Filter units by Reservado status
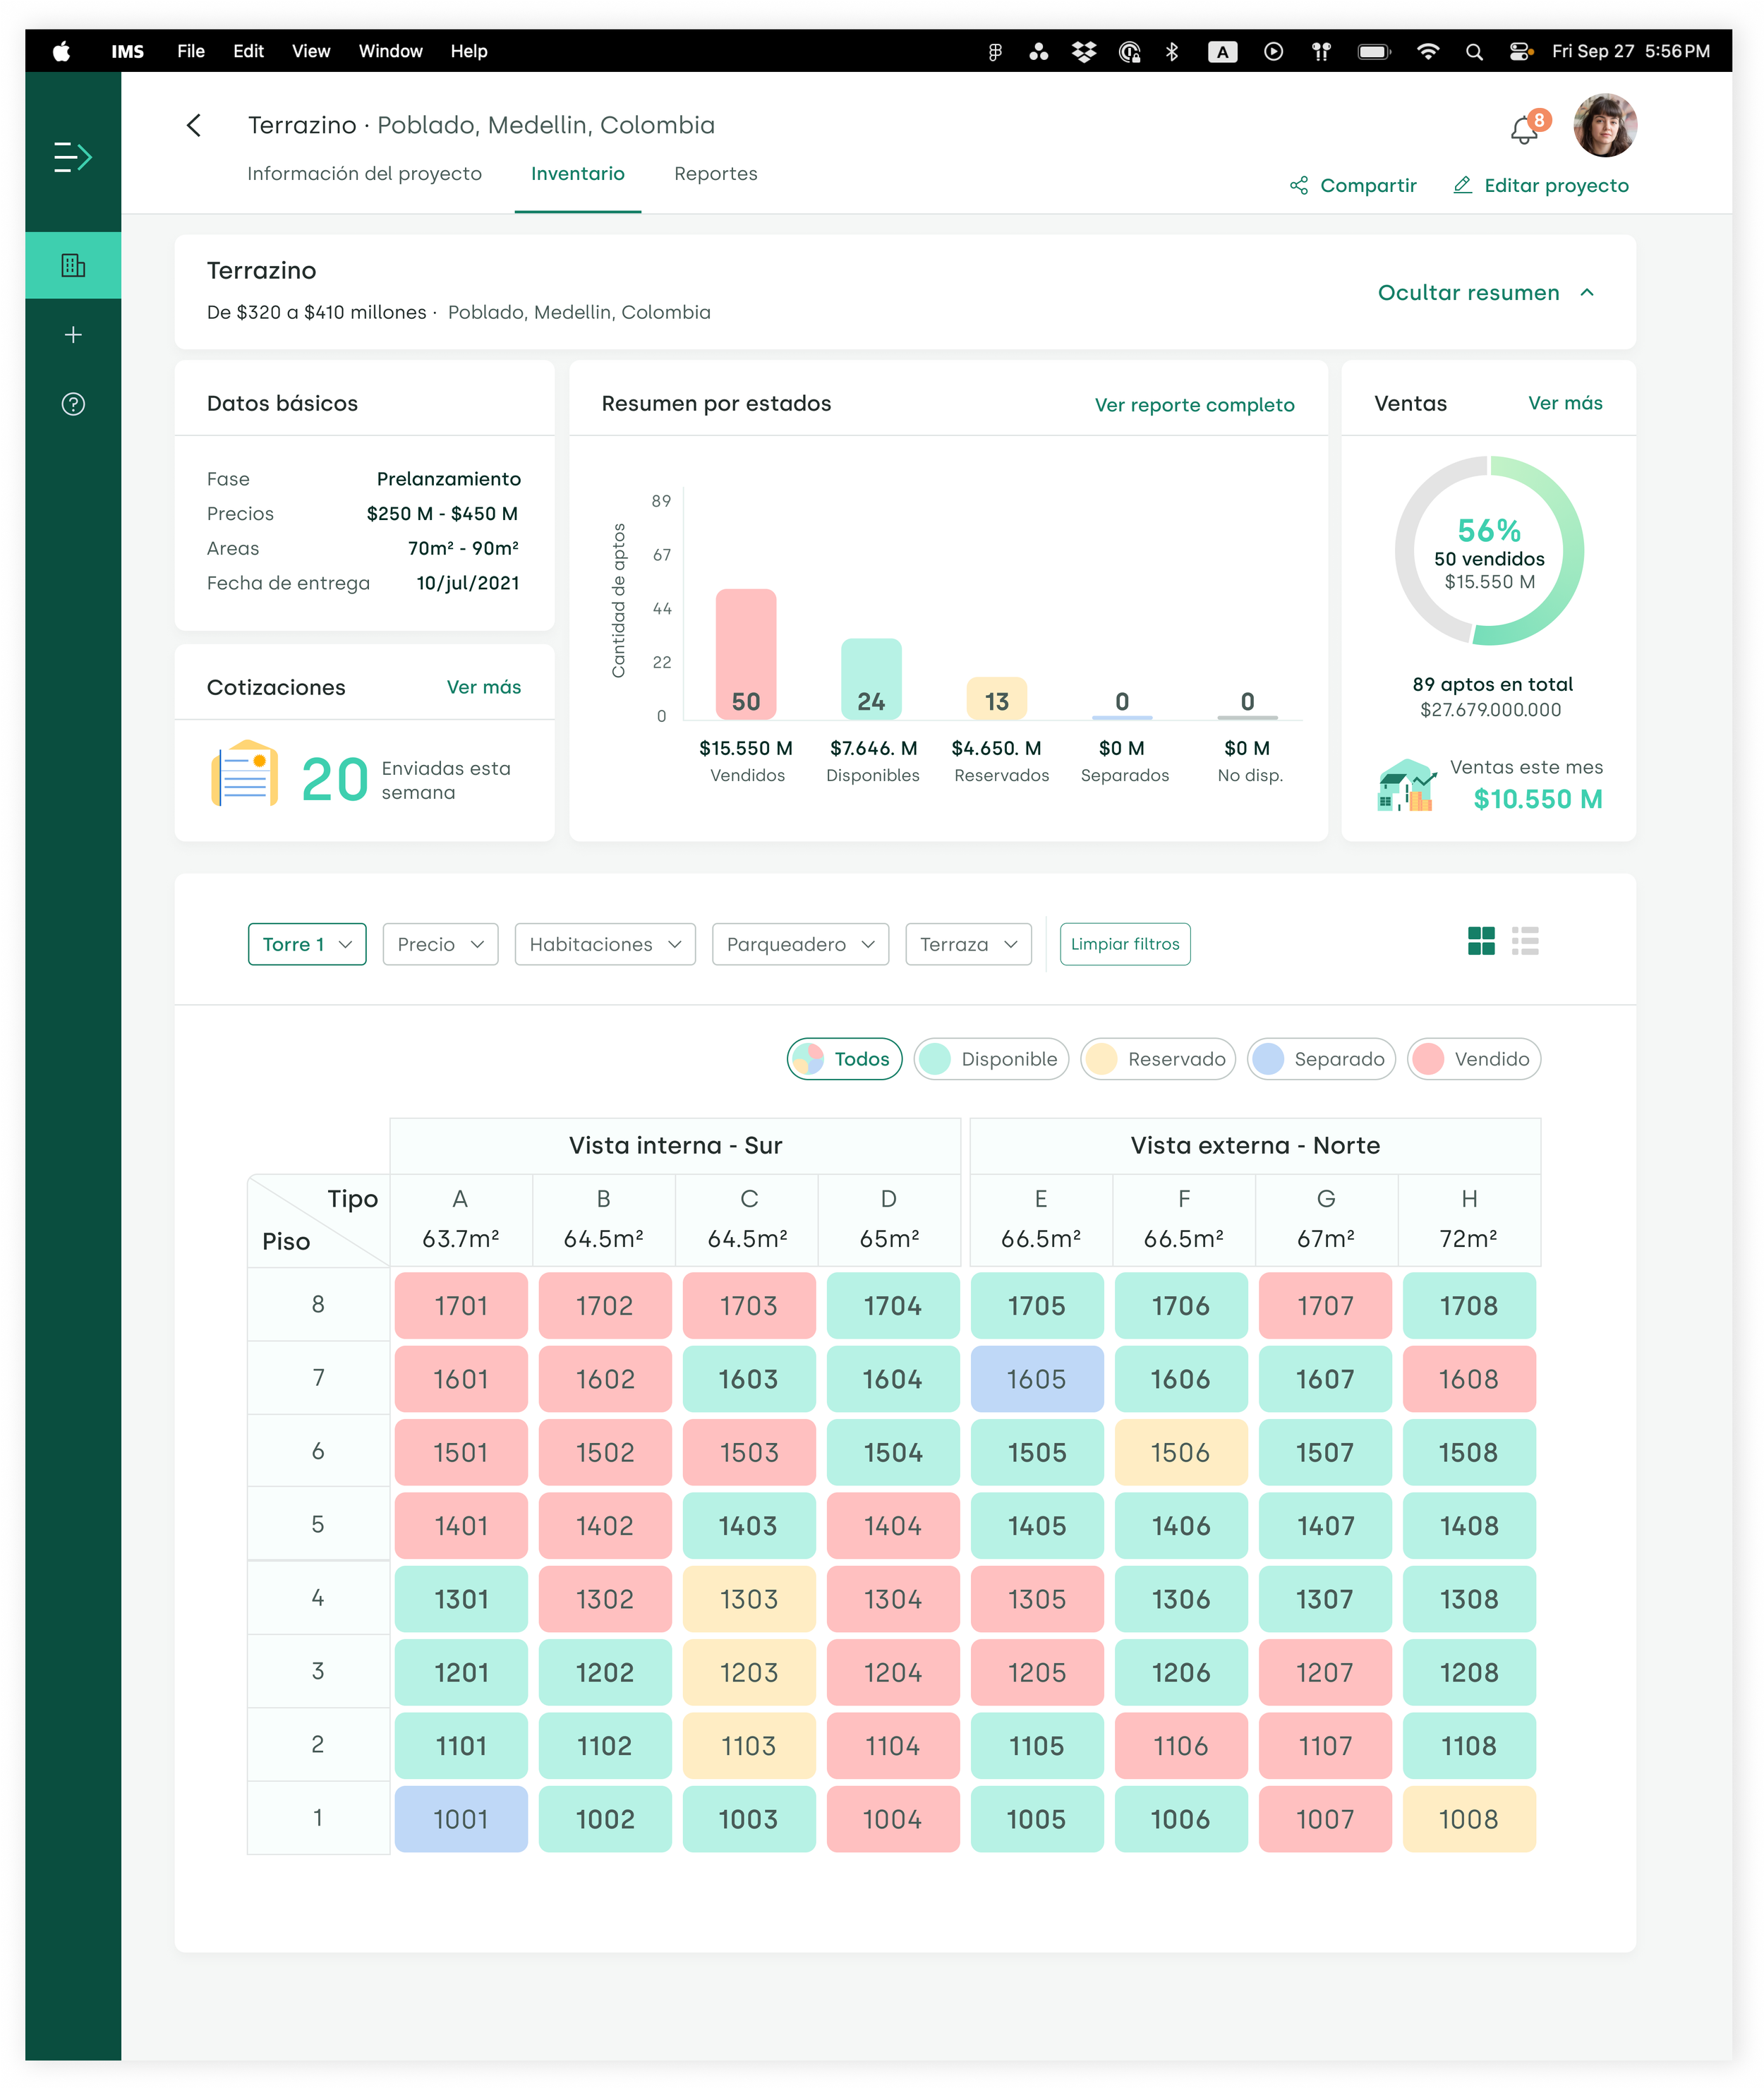The image size is (1764, 2088). [1158, 1059]
